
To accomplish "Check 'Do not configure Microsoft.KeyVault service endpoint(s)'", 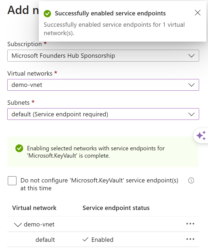I will 12,181.
